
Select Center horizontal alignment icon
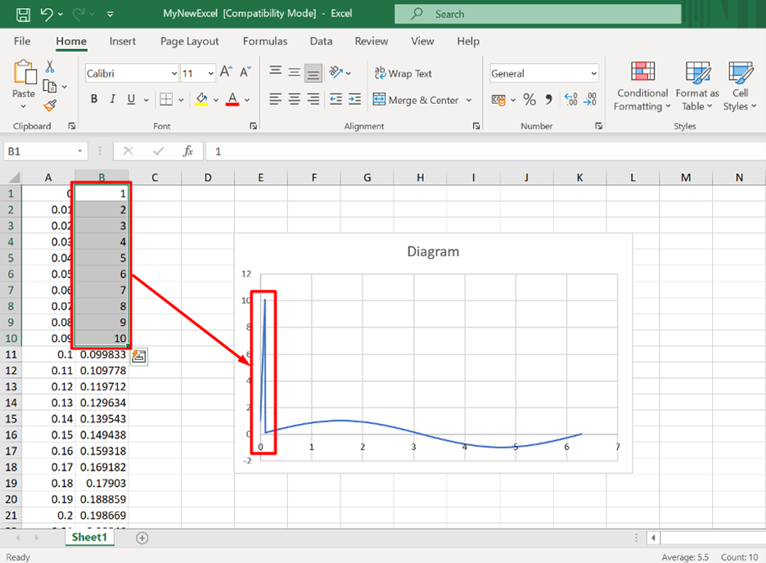tap(294, 99)
